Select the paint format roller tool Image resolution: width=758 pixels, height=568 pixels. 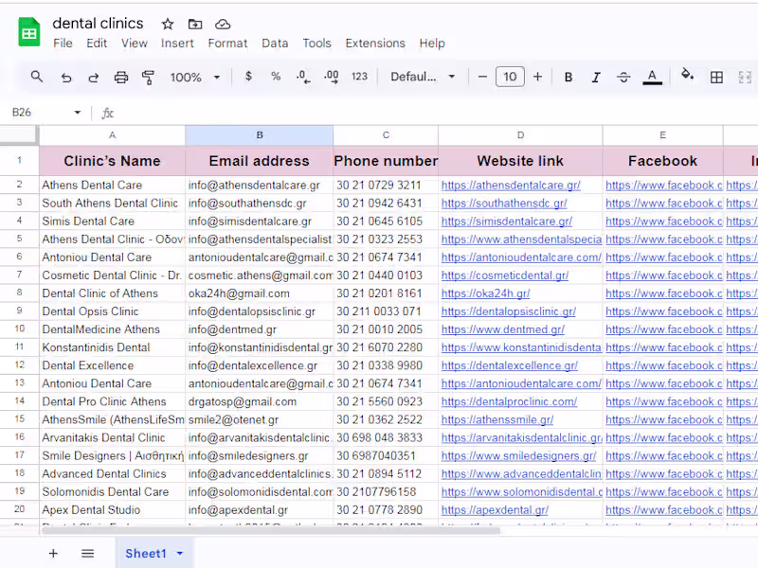148,77
